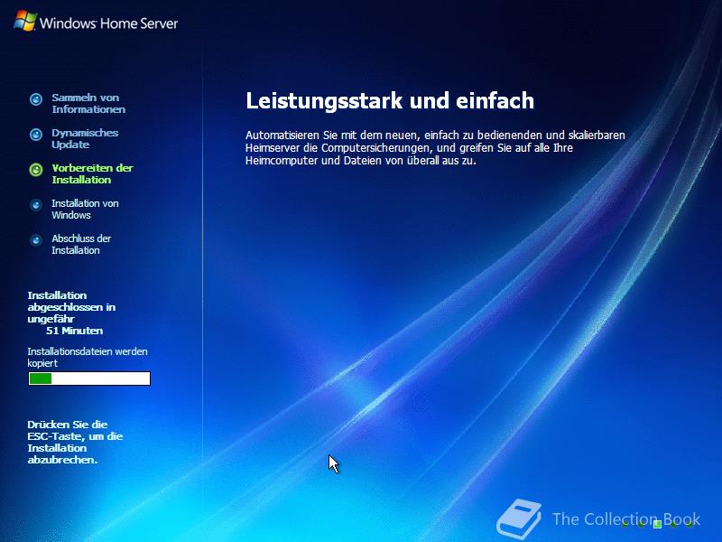722x542 pixels.
Task: Click the Installation abgeschlossen in ungefähr label
Action: coord(71,307)
